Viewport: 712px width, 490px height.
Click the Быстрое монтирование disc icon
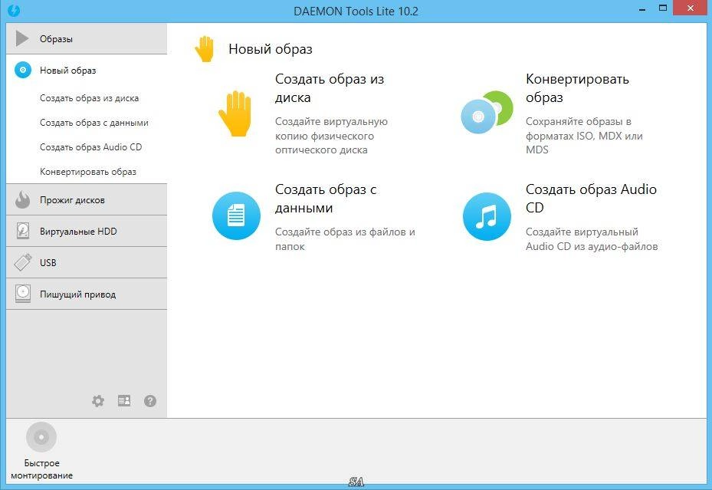41,437
